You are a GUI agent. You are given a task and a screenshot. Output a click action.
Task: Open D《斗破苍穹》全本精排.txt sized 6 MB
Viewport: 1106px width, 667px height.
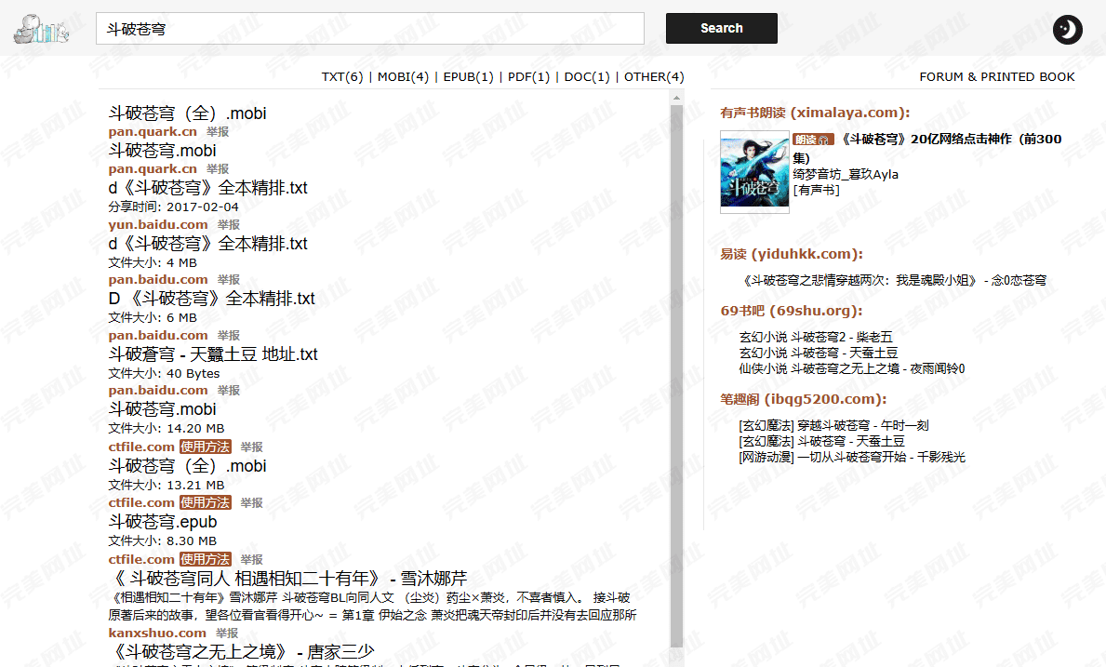pos(211,299)
